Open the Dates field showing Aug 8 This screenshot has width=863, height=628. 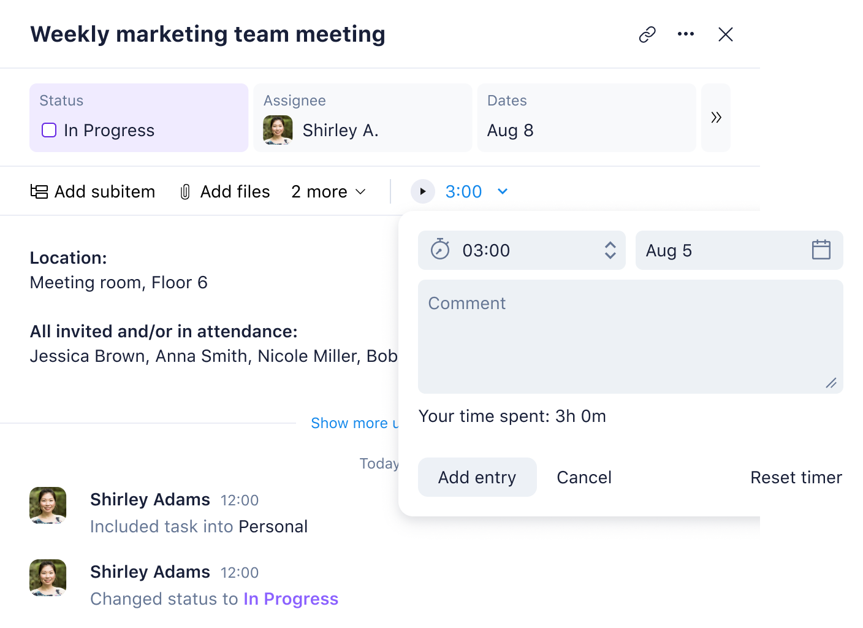pos(586,117)
